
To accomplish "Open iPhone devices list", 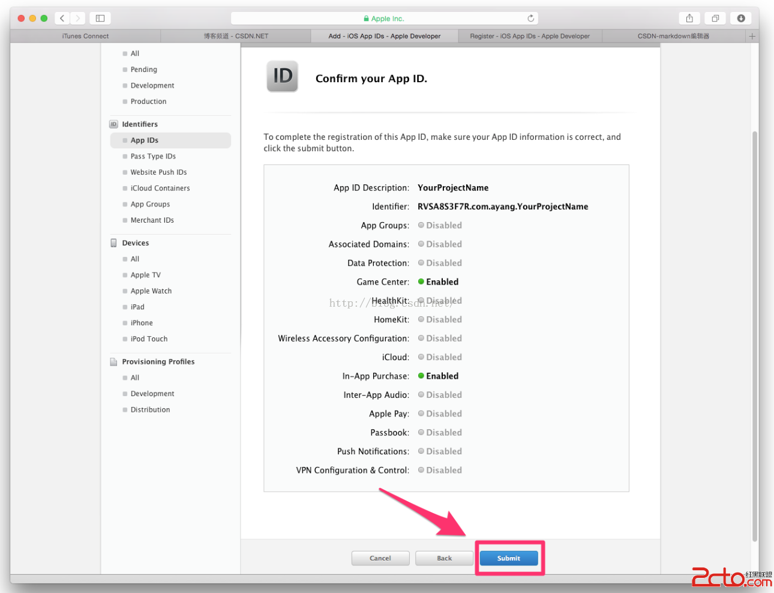I will (x=142, y=323).
